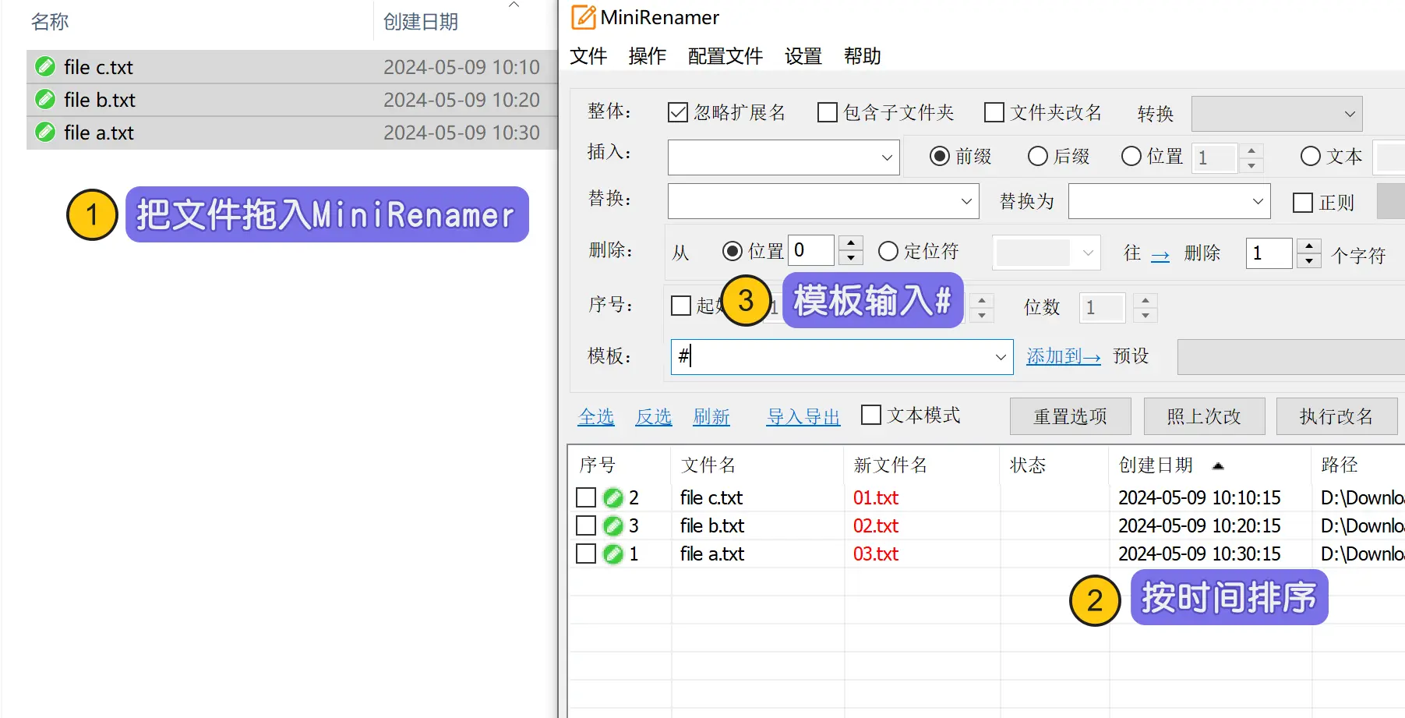The image size is (1405, 718).
Task: Increase the delete position spinner value
Action: coord(851,243)
